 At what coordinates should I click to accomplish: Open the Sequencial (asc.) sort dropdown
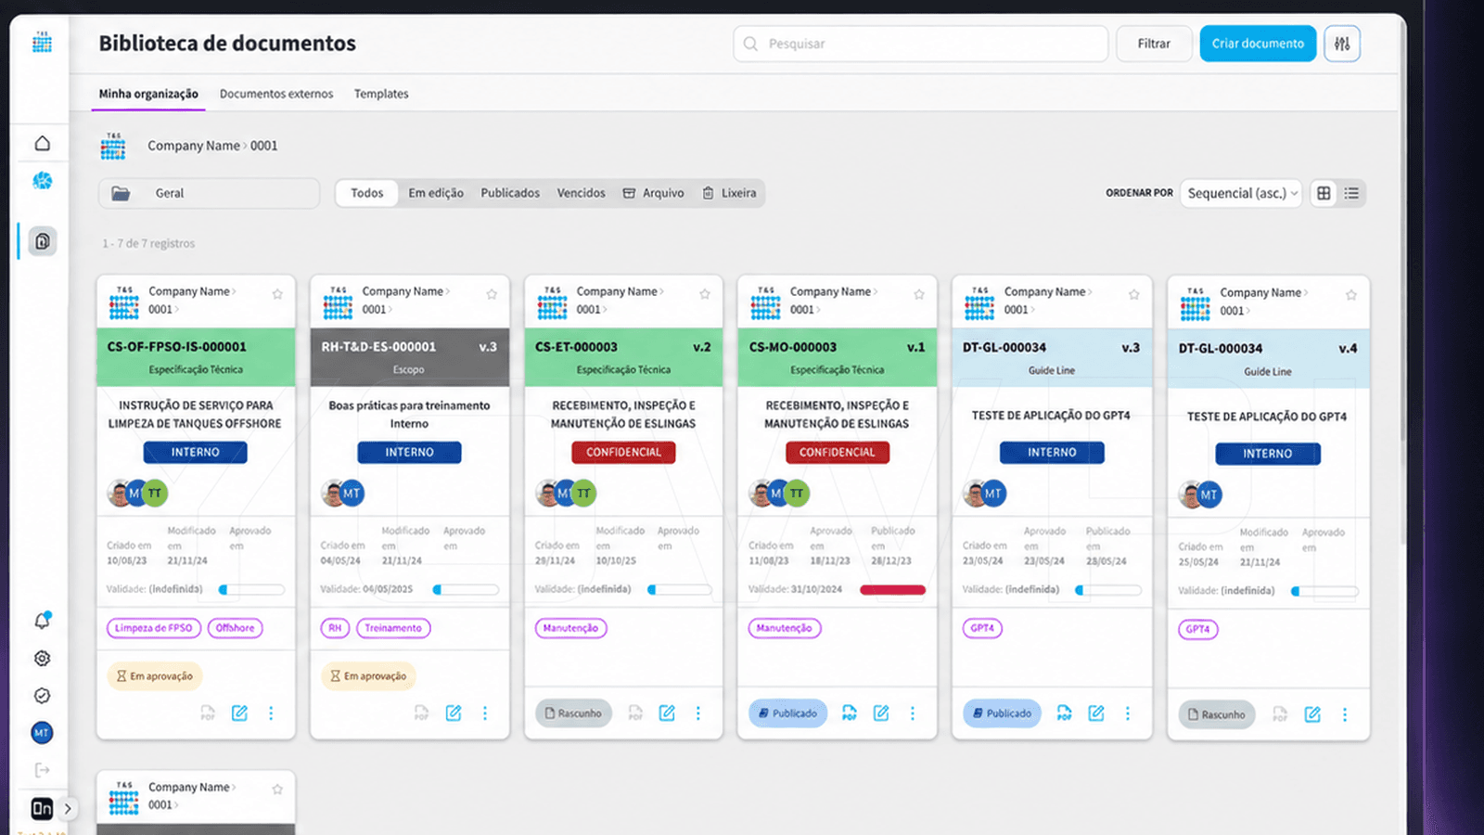(x=1241, y=193)
